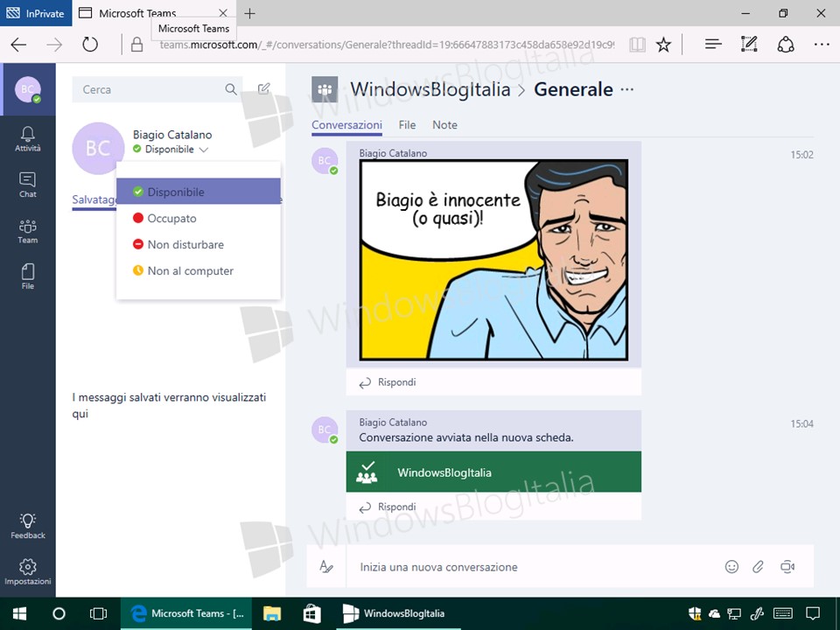
Task: Open the Team section in sidebar
Action: (28, 231)
